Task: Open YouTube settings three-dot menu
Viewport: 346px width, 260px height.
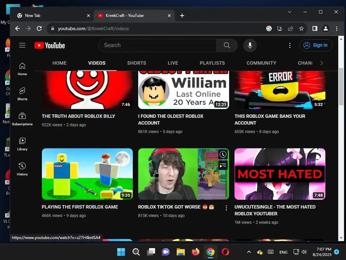Action: click(x=290, y=45)
